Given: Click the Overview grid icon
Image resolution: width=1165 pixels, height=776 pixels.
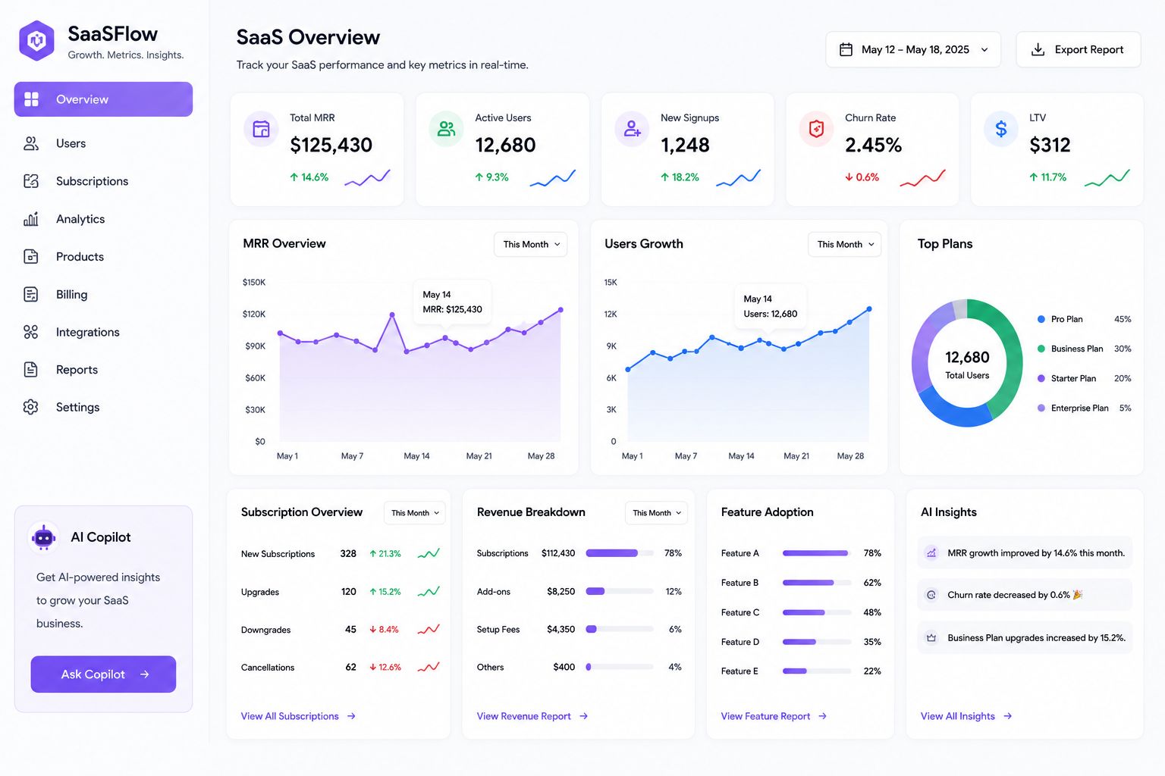Looking at the screenshot, I should (31, 99).
